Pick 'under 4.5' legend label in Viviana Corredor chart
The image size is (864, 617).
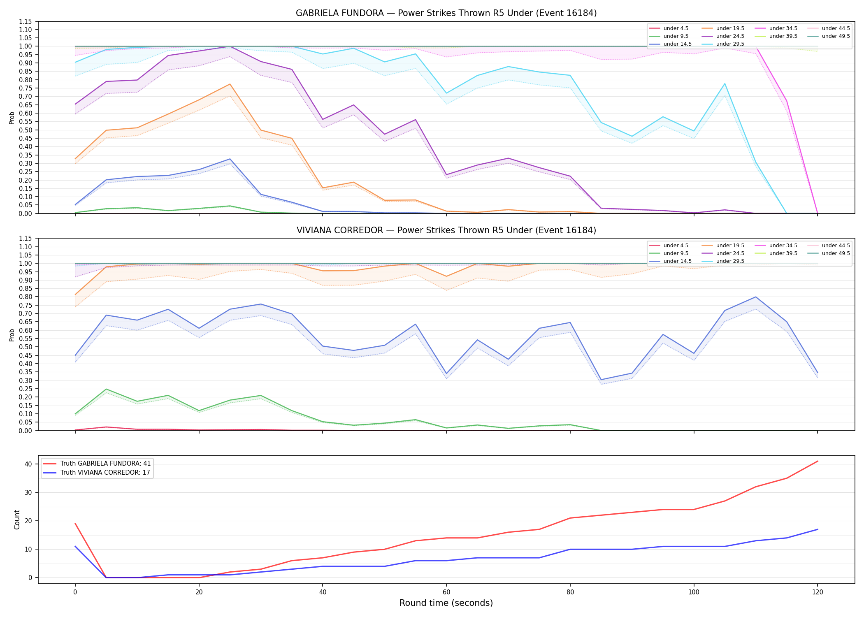(x=676, y=246)
